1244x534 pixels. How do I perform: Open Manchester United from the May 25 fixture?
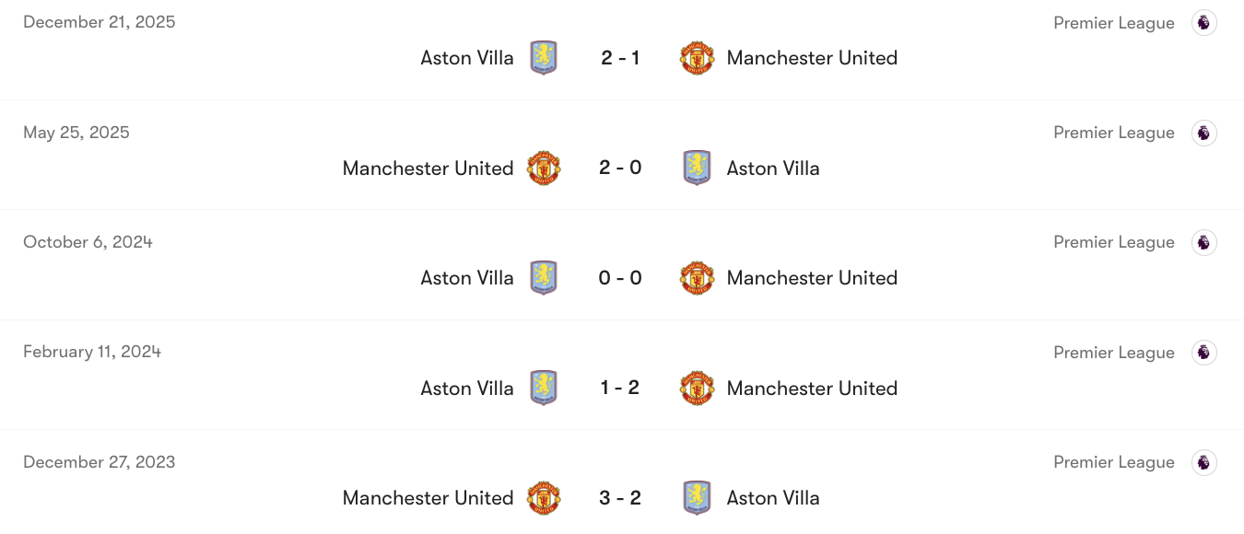point(428,168)
